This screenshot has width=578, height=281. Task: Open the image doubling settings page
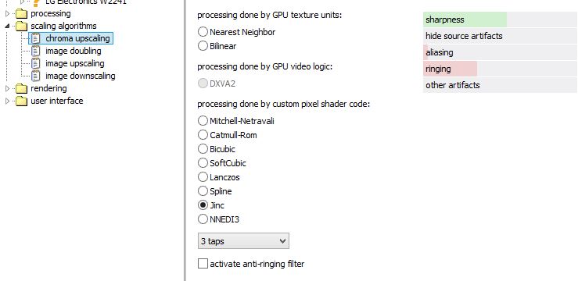pos(74,51)
